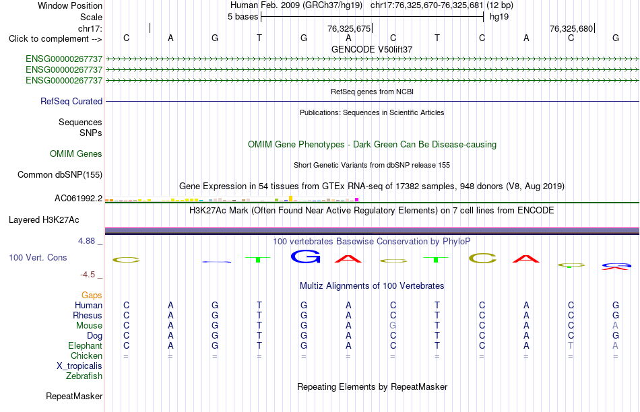The width and height of the screenshot is (640, 412).
Task: Select the OMIM Genes track label
Action: 76,153
